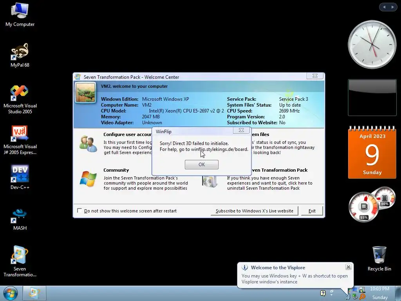Click the 'Up to date' status text
401x301 pixels.
(x=290, y=105)
